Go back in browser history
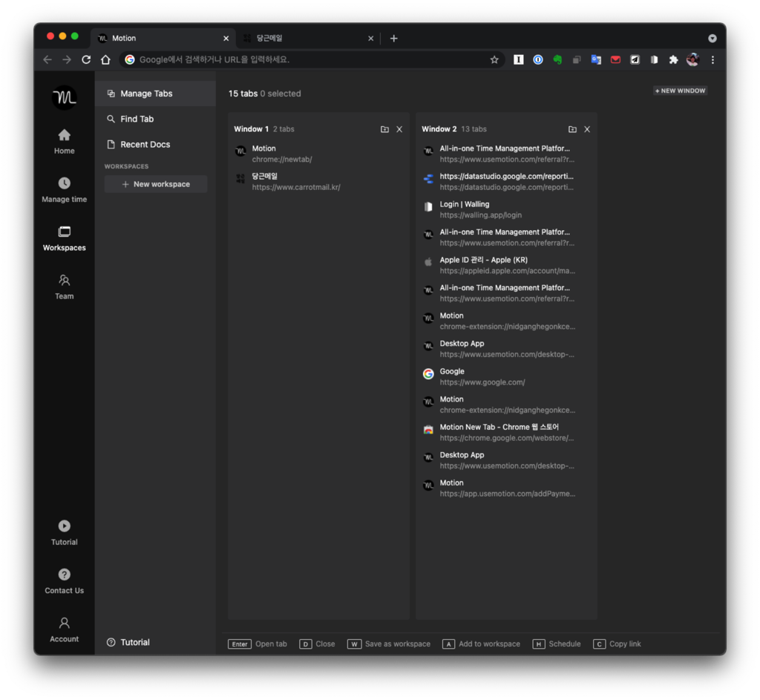Screen dimensions: 760x700 47,59
